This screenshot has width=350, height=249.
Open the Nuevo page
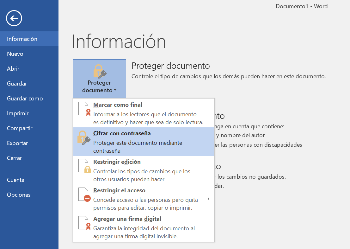point(15,54)
